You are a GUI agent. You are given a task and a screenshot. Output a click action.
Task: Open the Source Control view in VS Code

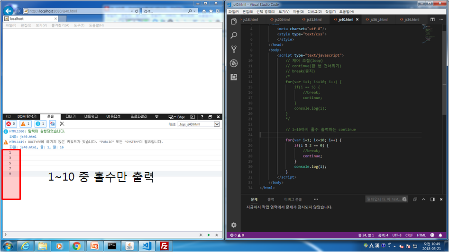click(x=234, y=49)
